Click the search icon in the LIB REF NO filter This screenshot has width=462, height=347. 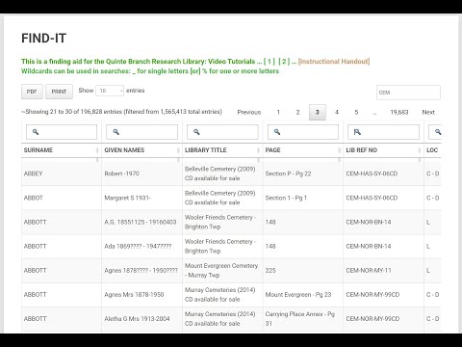click(x=357, y=132)
